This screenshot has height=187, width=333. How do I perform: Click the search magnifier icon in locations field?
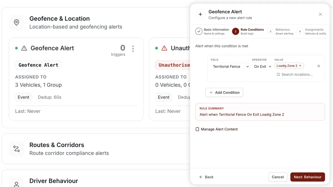point(278,75)
